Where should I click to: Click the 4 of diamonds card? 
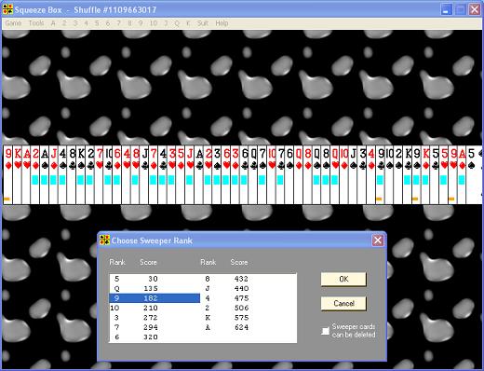tap(371, 175)
